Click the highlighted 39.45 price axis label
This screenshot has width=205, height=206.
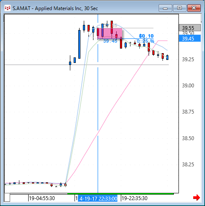(190, 39)
